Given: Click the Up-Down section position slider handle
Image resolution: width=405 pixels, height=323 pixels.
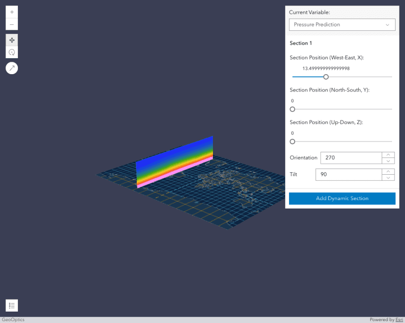Looking at the screenshot, I should (292, 141).
